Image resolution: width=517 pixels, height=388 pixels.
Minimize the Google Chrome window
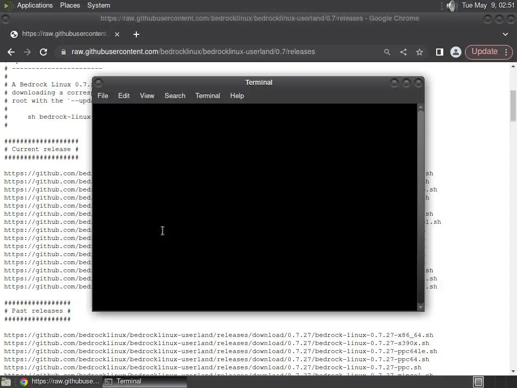[488, 19]
